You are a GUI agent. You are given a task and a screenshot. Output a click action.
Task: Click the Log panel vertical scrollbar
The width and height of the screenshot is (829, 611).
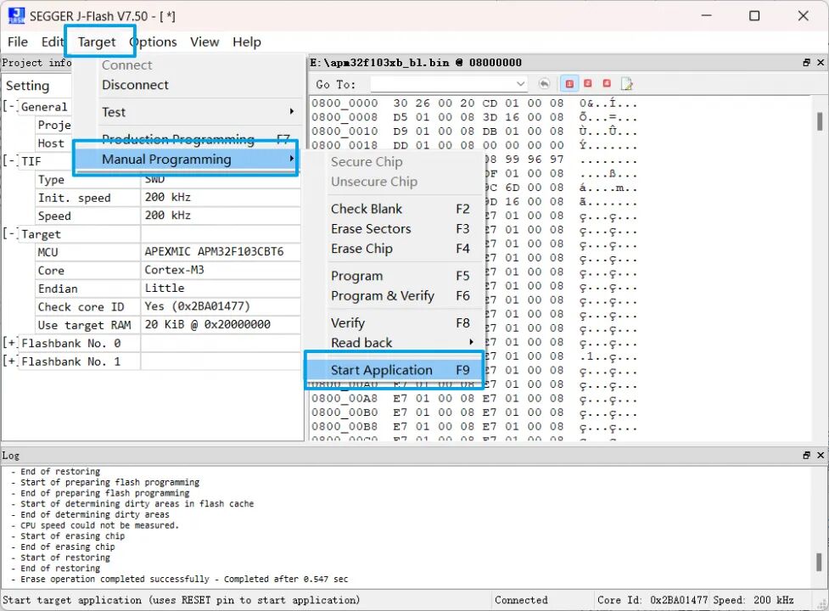pos(819,526)
